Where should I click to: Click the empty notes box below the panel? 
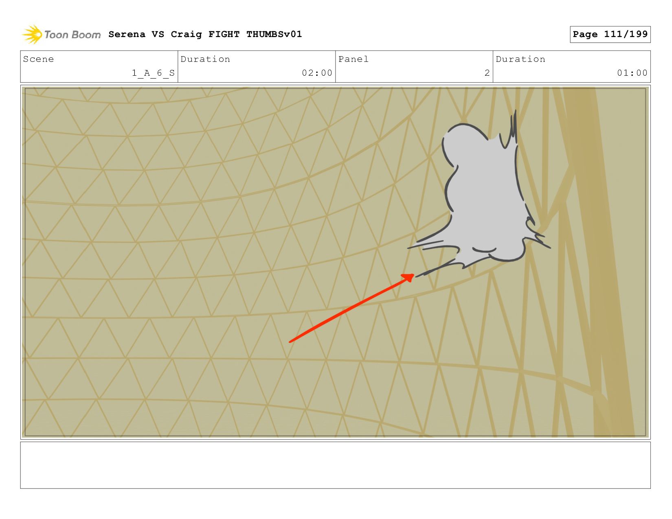[335, 465]
